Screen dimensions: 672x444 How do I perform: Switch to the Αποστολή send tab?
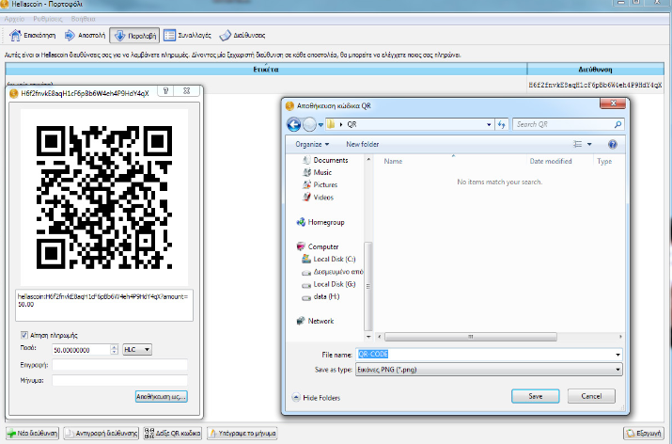85,35
